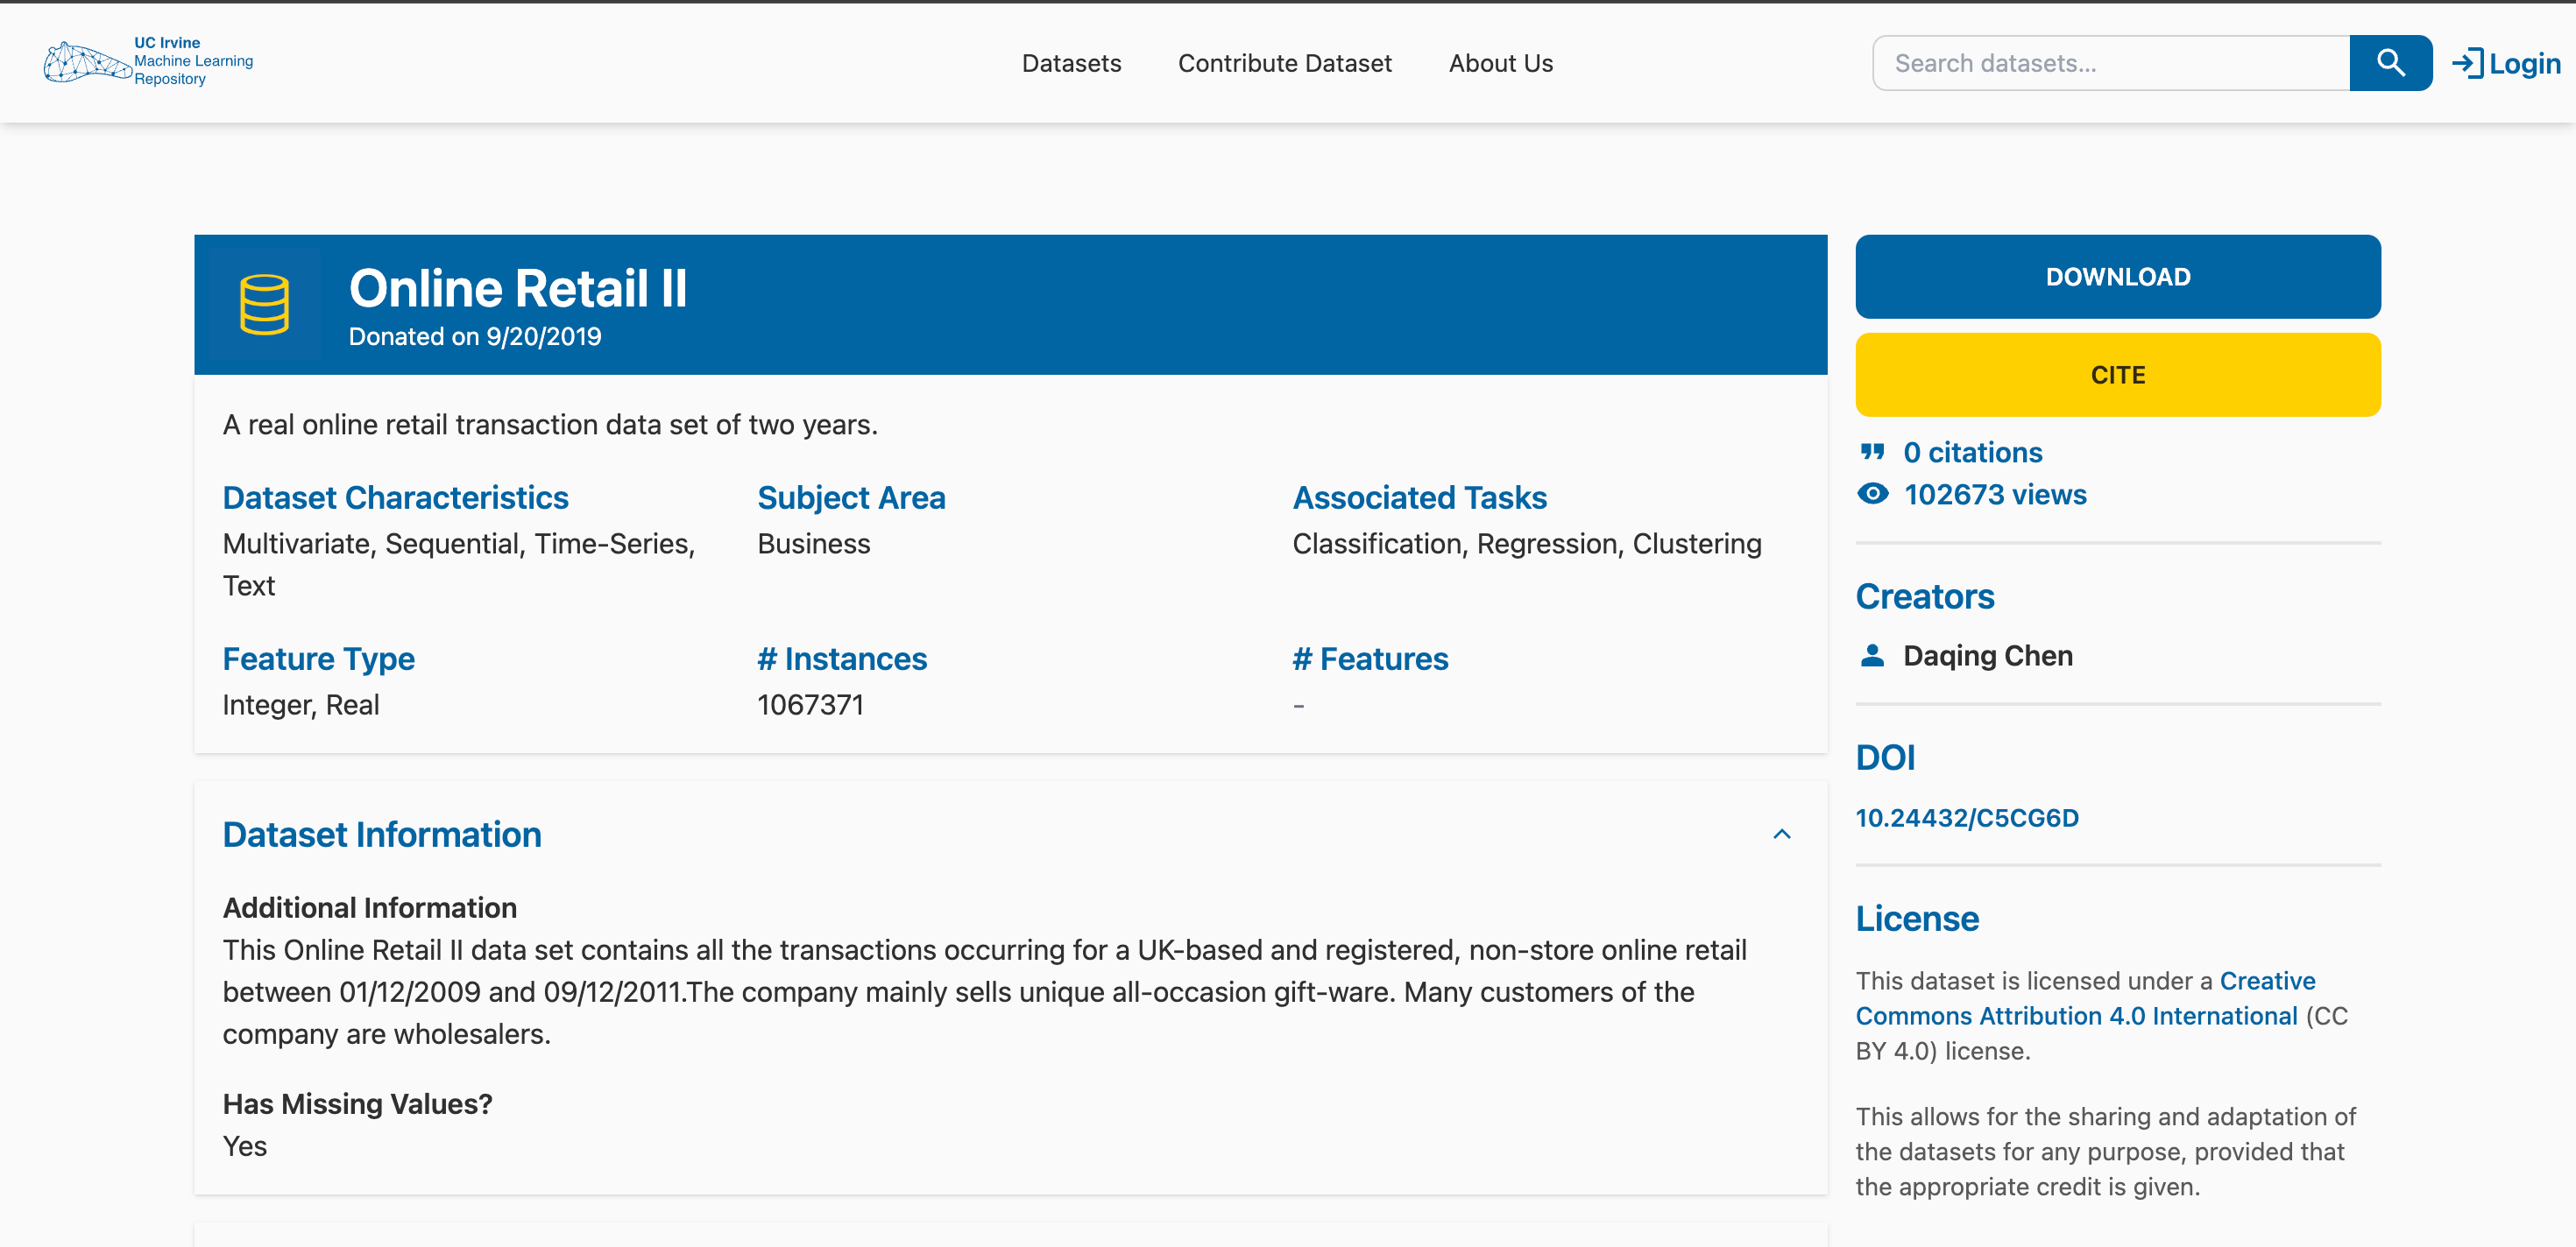Focus the Search datasets input field
Viewport: 2576px width, 1247px height.
[2110, 63]
